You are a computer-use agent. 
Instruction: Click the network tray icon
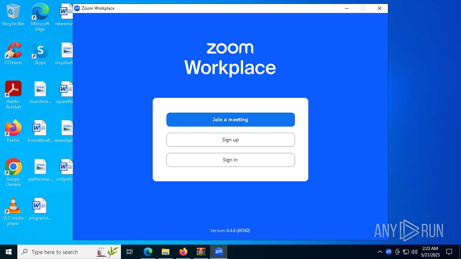point(406,252)
